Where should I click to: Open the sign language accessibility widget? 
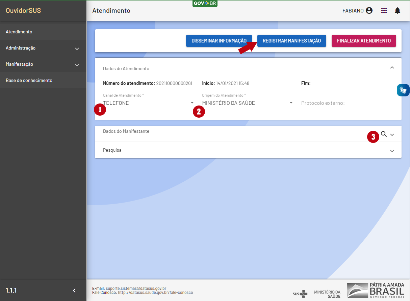pos(403,90)
